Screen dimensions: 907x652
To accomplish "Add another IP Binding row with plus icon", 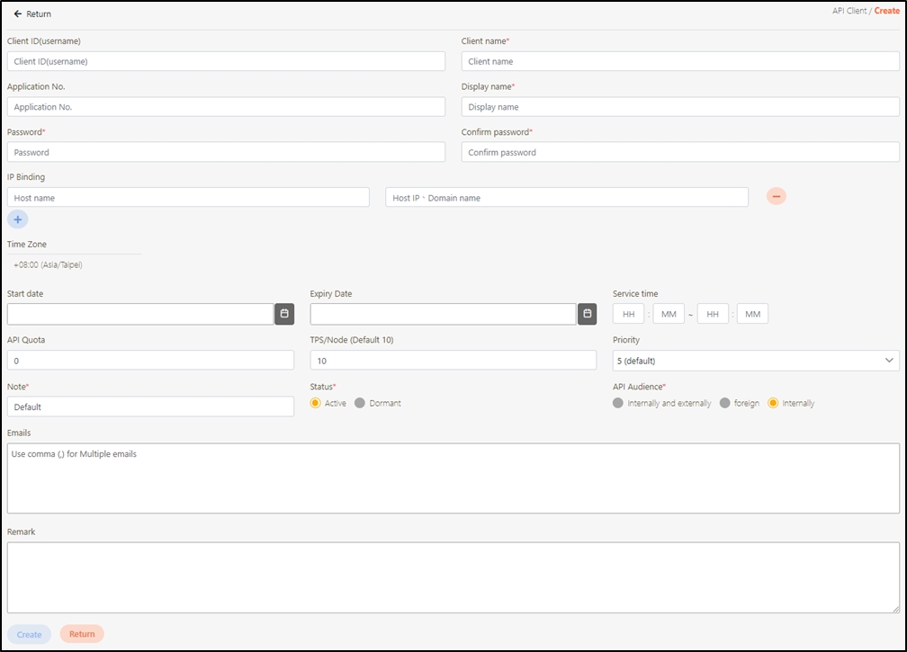I will click(x=18, y=219).
